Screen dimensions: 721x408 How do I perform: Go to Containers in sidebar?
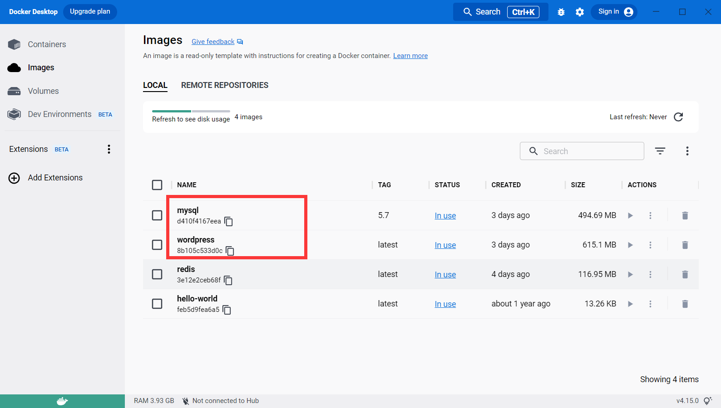click(47, 44)
